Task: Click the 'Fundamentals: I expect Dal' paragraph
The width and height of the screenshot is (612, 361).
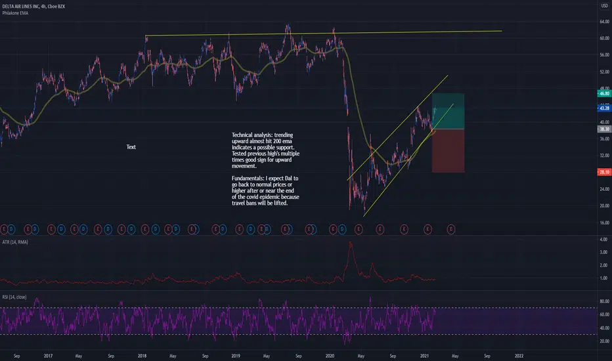Action: coord(265,190)
